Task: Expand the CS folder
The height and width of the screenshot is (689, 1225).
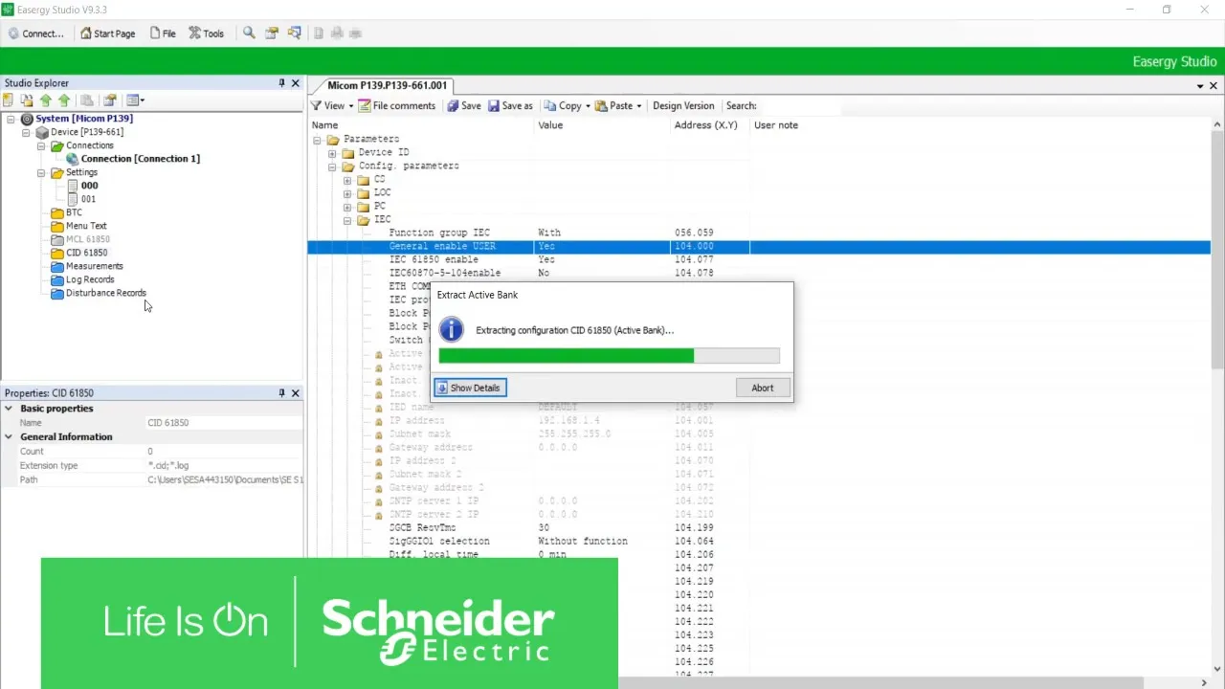Action: tap(347, 180)
